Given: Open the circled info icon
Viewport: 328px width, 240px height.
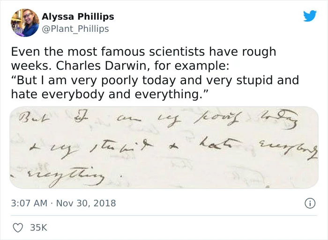Looking at the screenshot, I should point(310,204).
